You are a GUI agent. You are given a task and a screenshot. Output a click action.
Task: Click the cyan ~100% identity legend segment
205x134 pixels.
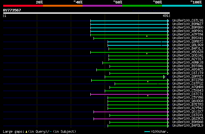tap(182, 6)
